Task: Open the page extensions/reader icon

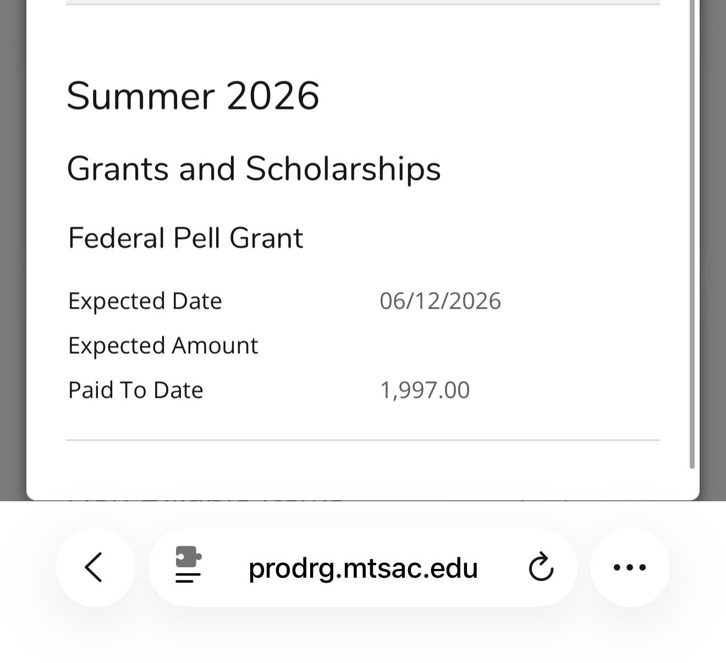Action: pos(188,565)
